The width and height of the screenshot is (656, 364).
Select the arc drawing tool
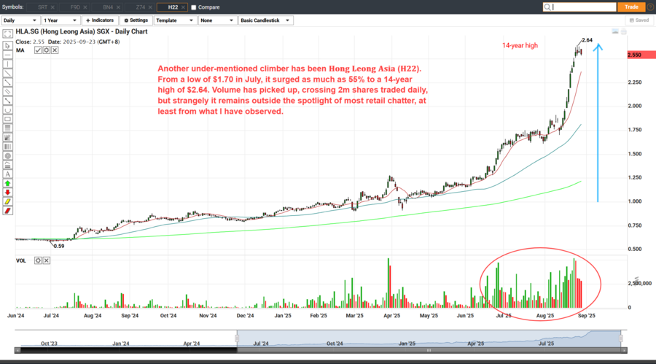click(x=7, y=109)
